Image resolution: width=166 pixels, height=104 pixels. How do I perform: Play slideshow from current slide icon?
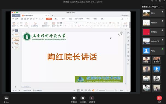[x=35, y=23]
